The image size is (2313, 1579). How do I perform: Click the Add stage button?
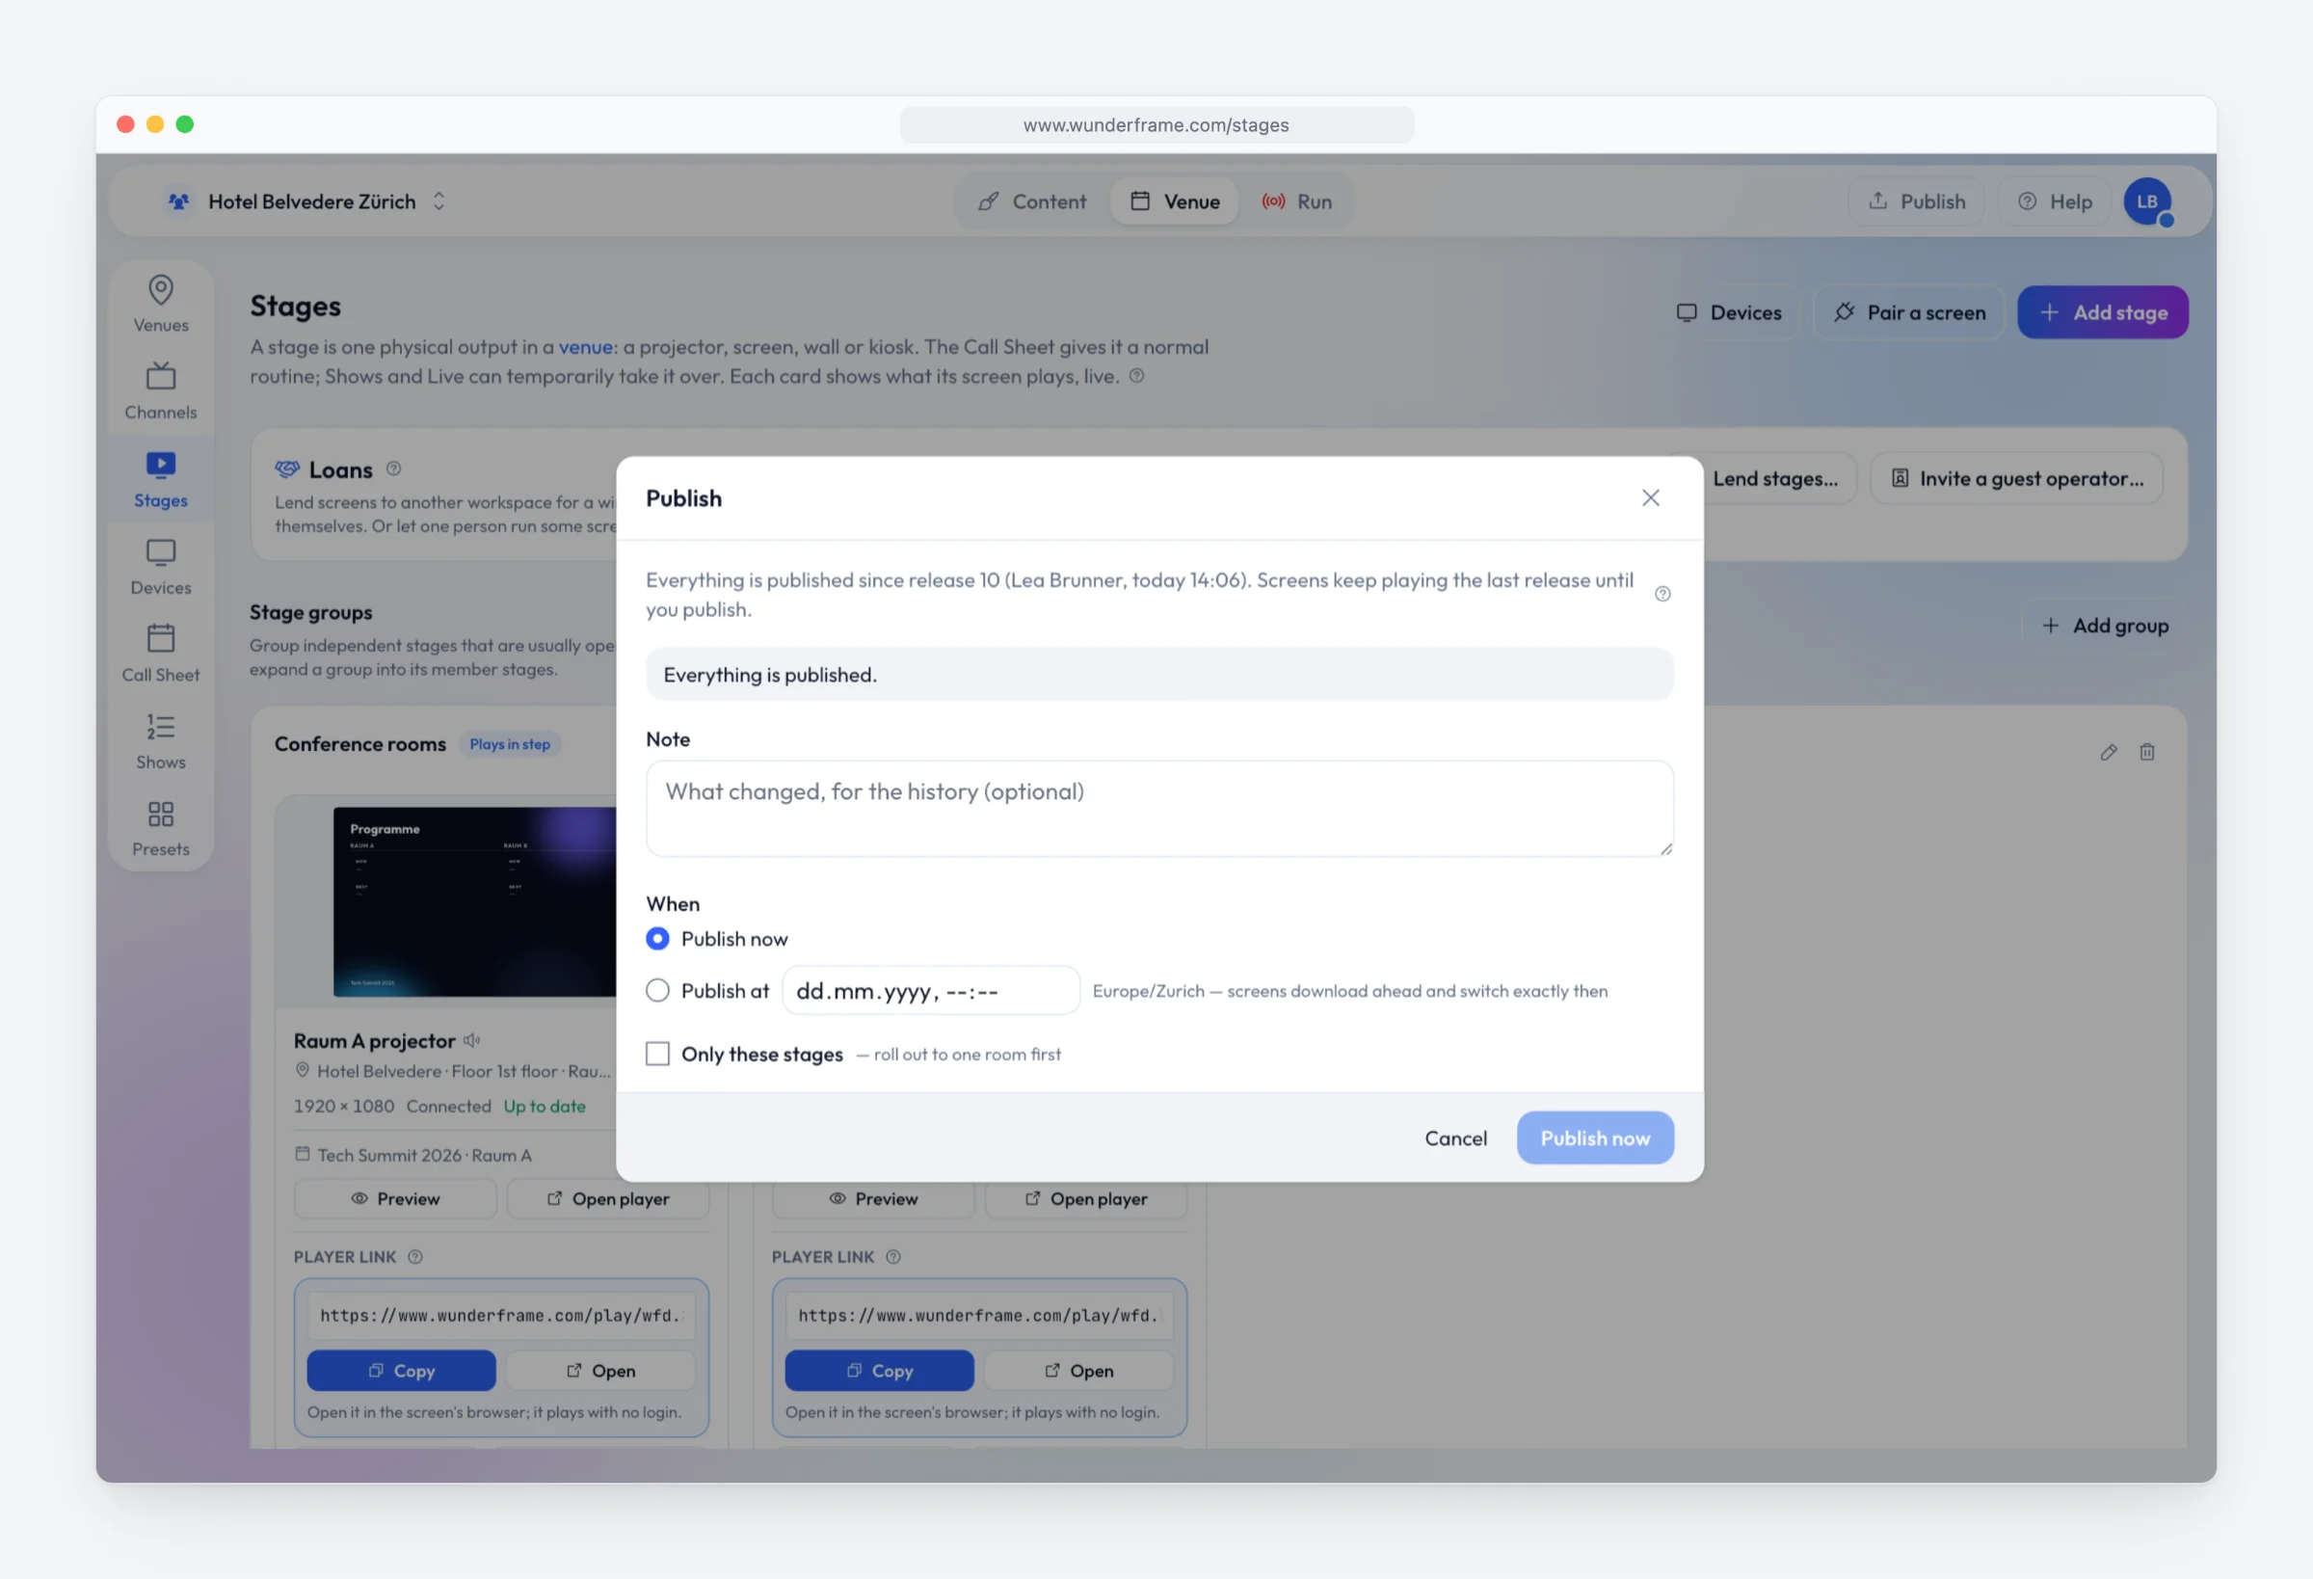[2102, 312]
